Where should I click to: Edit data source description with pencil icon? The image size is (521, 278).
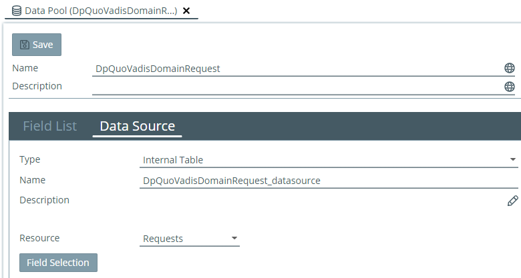click(x=512, y=201)
